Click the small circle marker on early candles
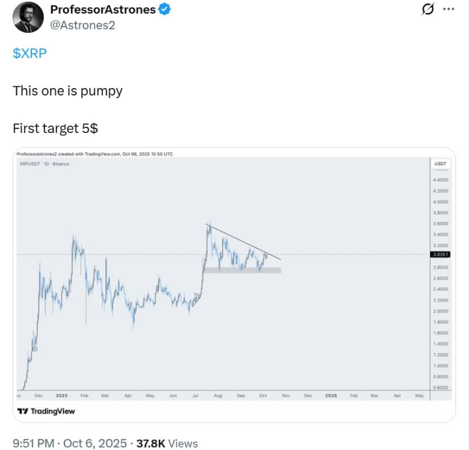469x450 pixels. (x=34, y=348)
